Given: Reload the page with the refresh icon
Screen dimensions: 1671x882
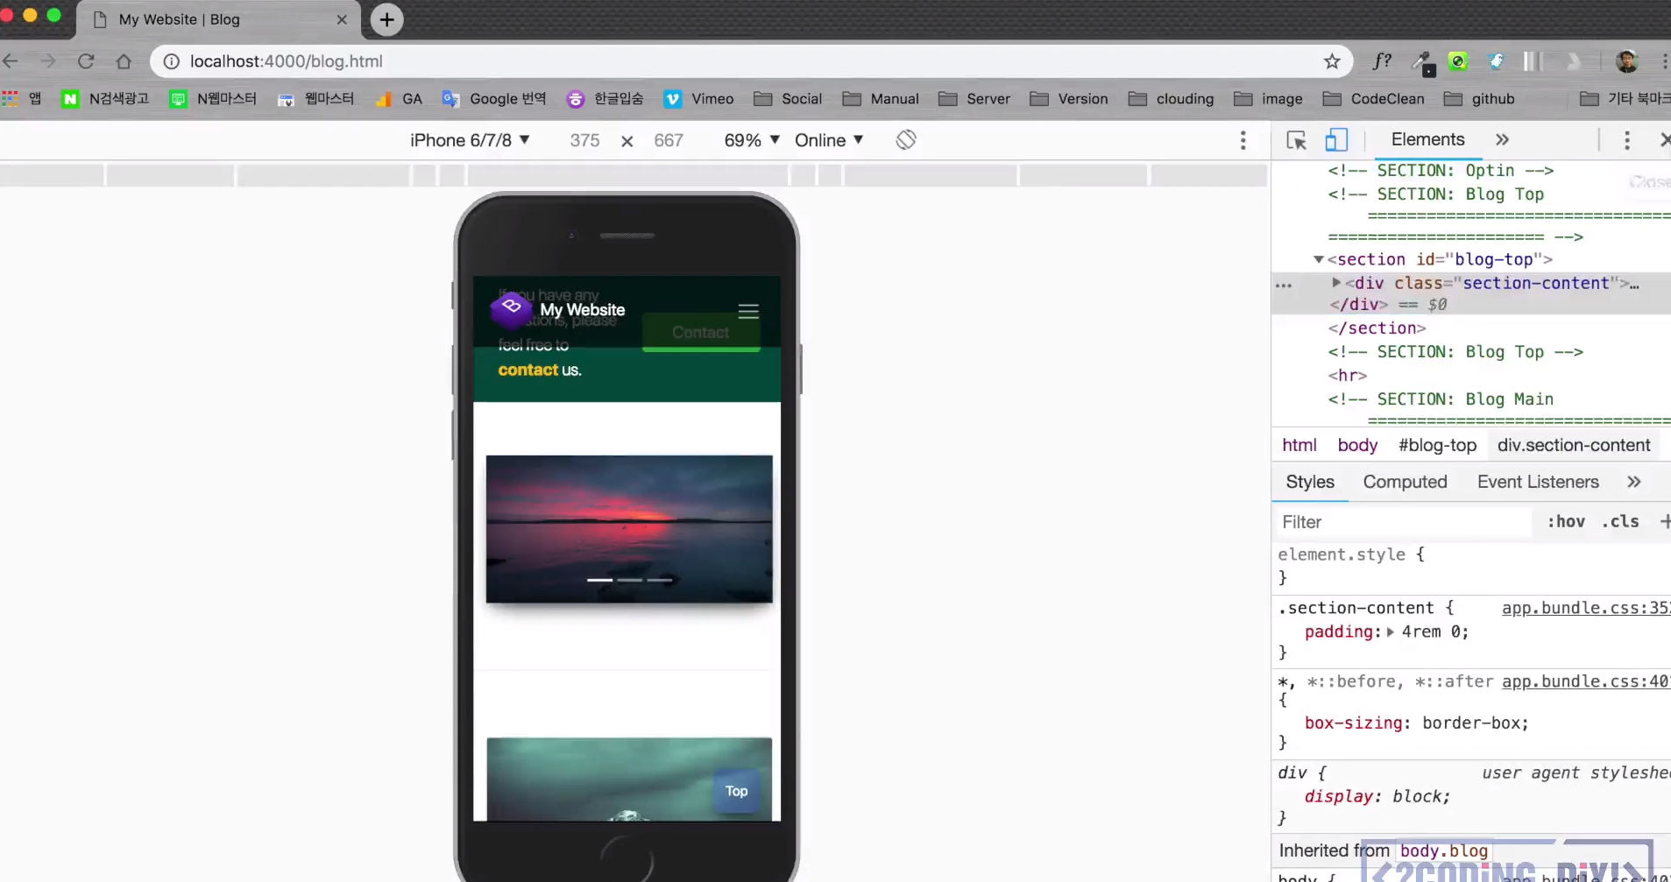Looking at the screenshot, I should (x=86, y=61).
